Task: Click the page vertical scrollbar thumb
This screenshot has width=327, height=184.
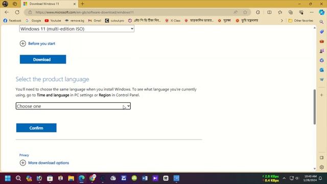Action: (315, 107)
